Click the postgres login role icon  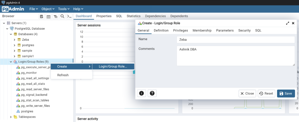[x=18, y=111]
